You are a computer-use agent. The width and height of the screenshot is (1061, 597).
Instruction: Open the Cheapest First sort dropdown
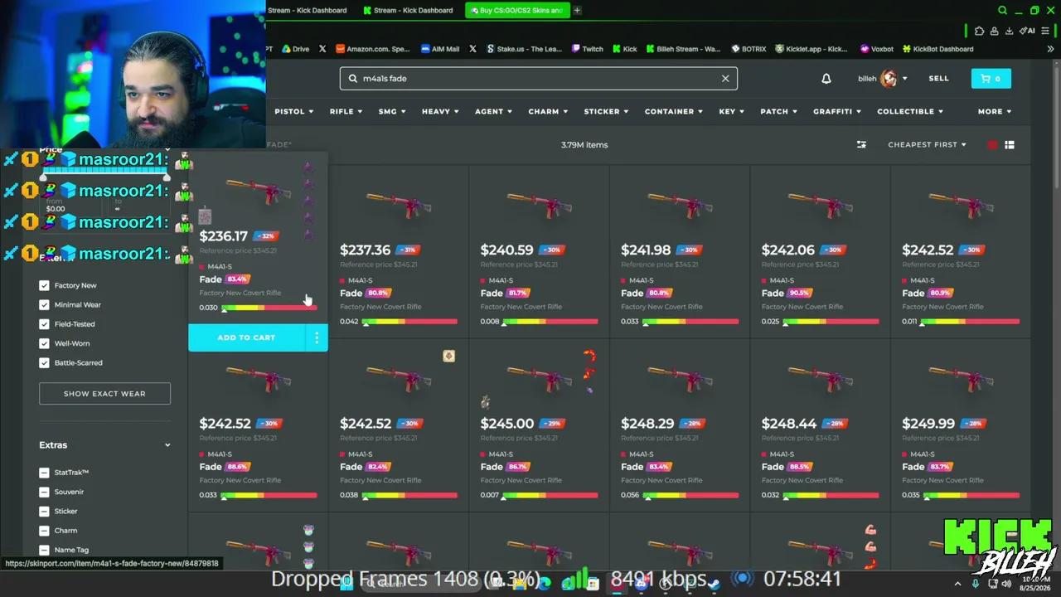(x=927, y=144)
